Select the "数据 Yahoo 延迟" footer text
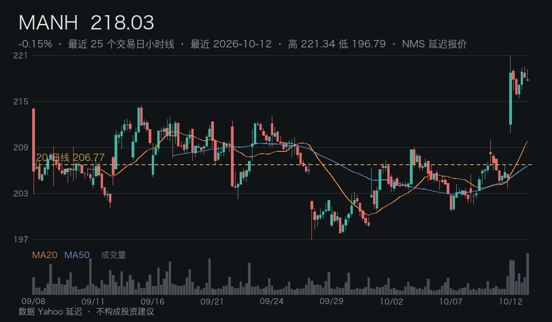This screenshot has width=552, height=322. click(x=51, y=312)
